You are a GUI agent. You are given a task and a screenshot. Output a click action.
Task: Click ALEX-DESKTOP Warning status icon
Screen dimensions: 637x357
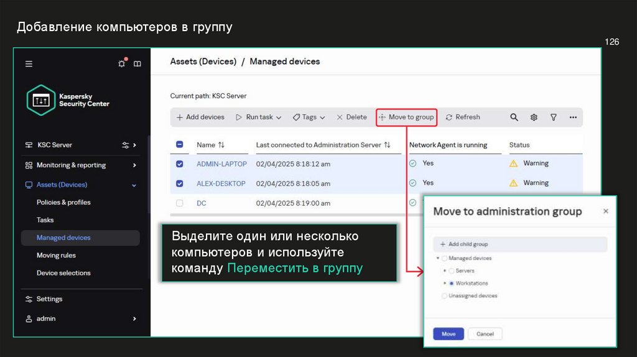tap(513, 183)
